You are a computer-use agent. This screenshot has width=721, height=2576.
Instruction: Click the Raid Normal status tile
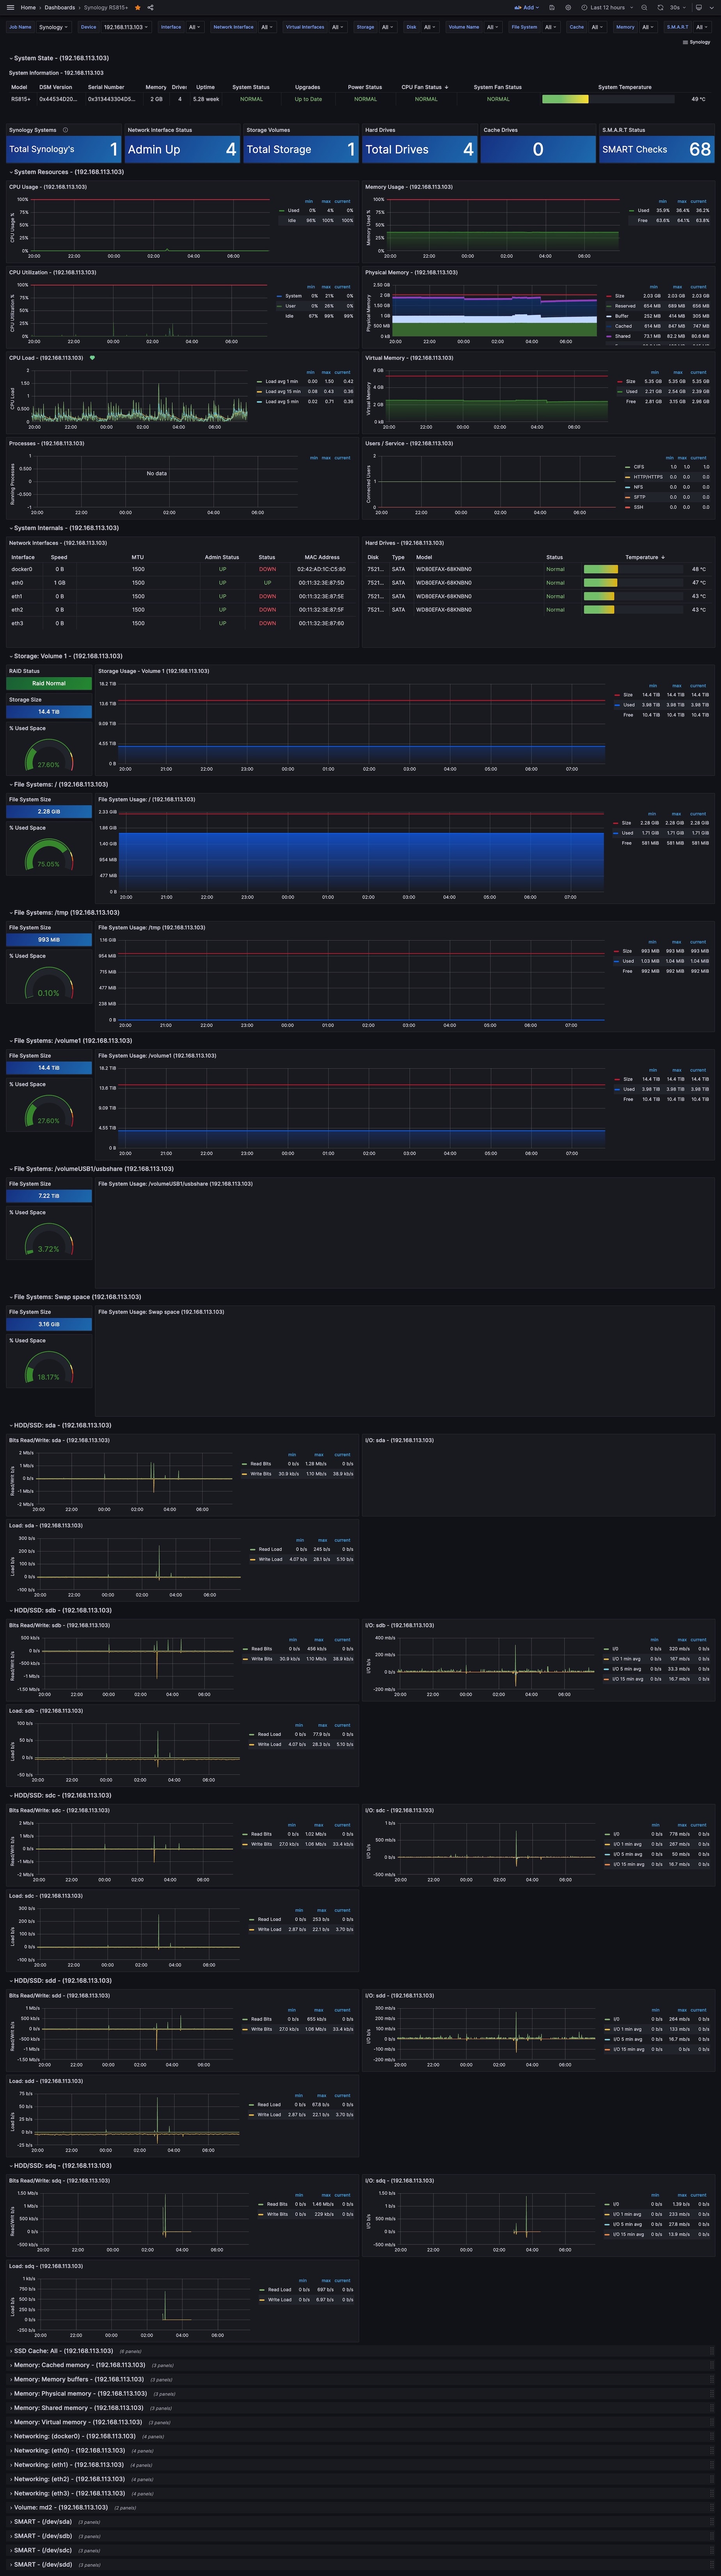click(x=49, y=683)
